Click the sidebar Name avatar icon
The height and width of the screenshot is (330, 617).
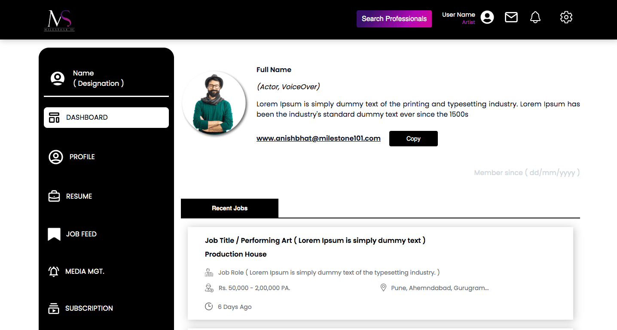(58, 79)
